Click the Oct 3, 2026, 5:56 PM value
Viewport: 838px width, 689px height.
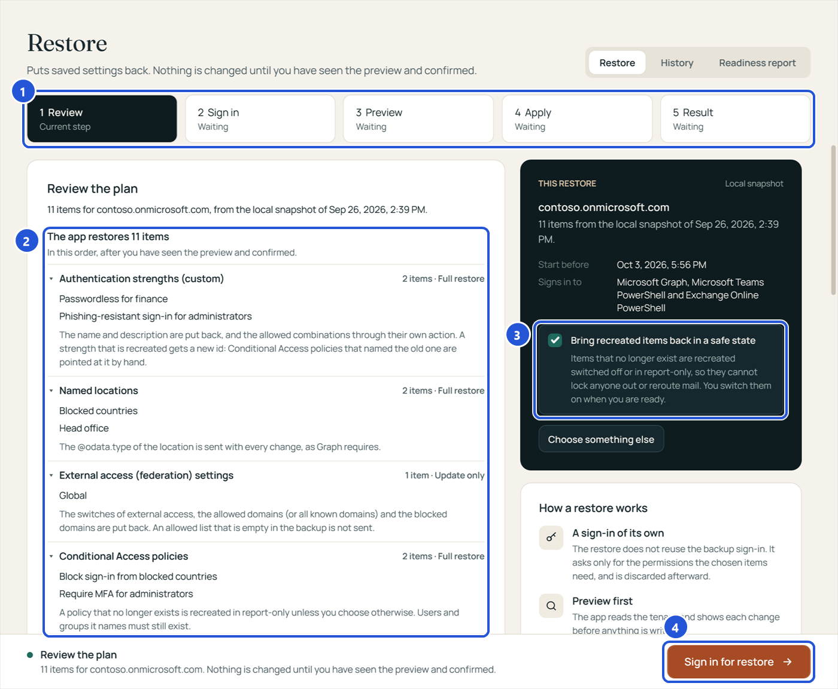pyautogui.click(x=661, y=265)
